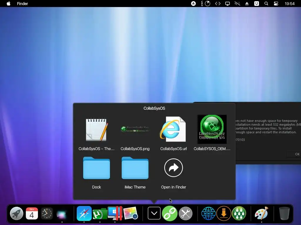This screenshot has width=301, height=225.
Task: Open the Finder menu in menu bar
Action: 22,4
